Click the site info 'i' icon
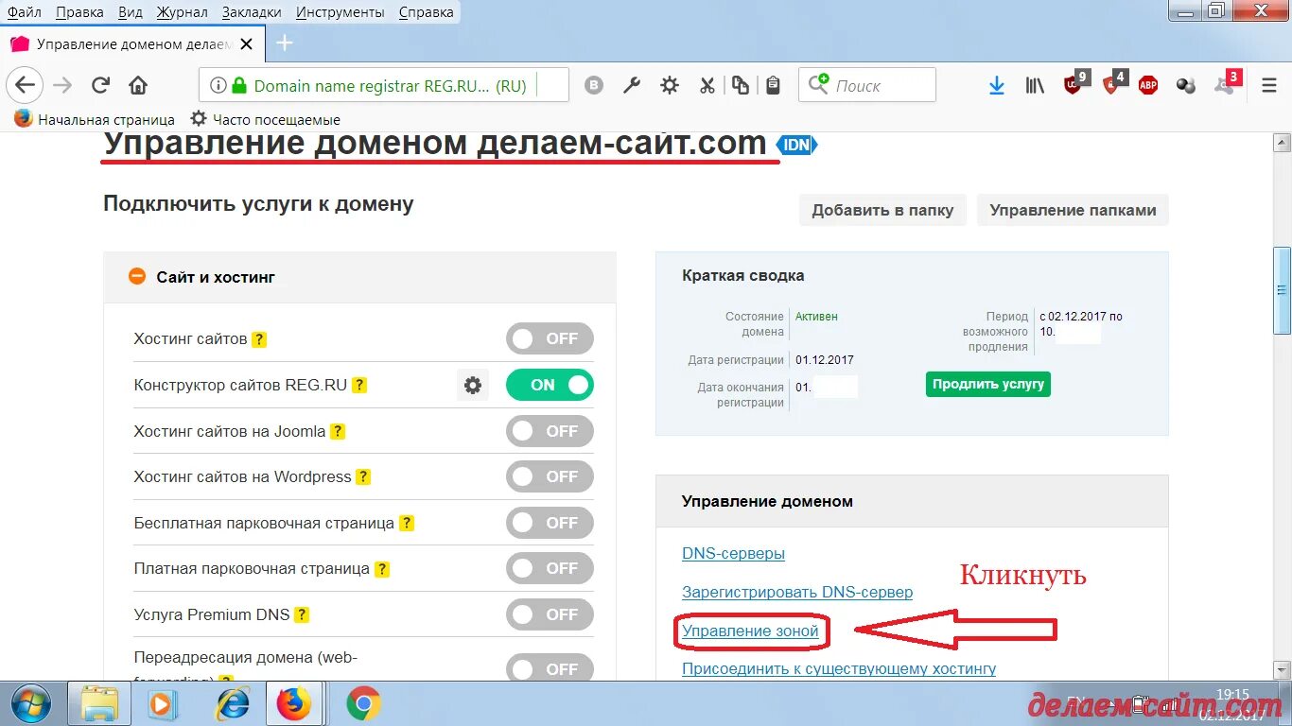 [218, 86]
